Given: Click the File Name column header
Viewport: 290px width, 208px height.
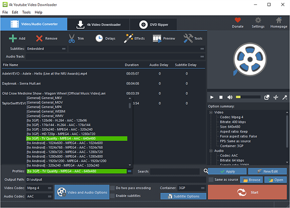Looking at the screenshot, I should click(10, 65).
